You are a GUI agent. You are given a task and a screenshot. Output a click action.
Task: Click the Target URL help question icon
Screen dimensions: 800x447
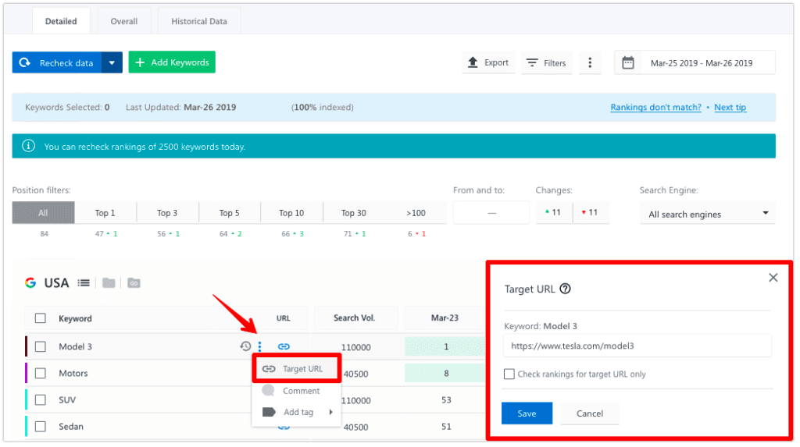coord(565,289)
